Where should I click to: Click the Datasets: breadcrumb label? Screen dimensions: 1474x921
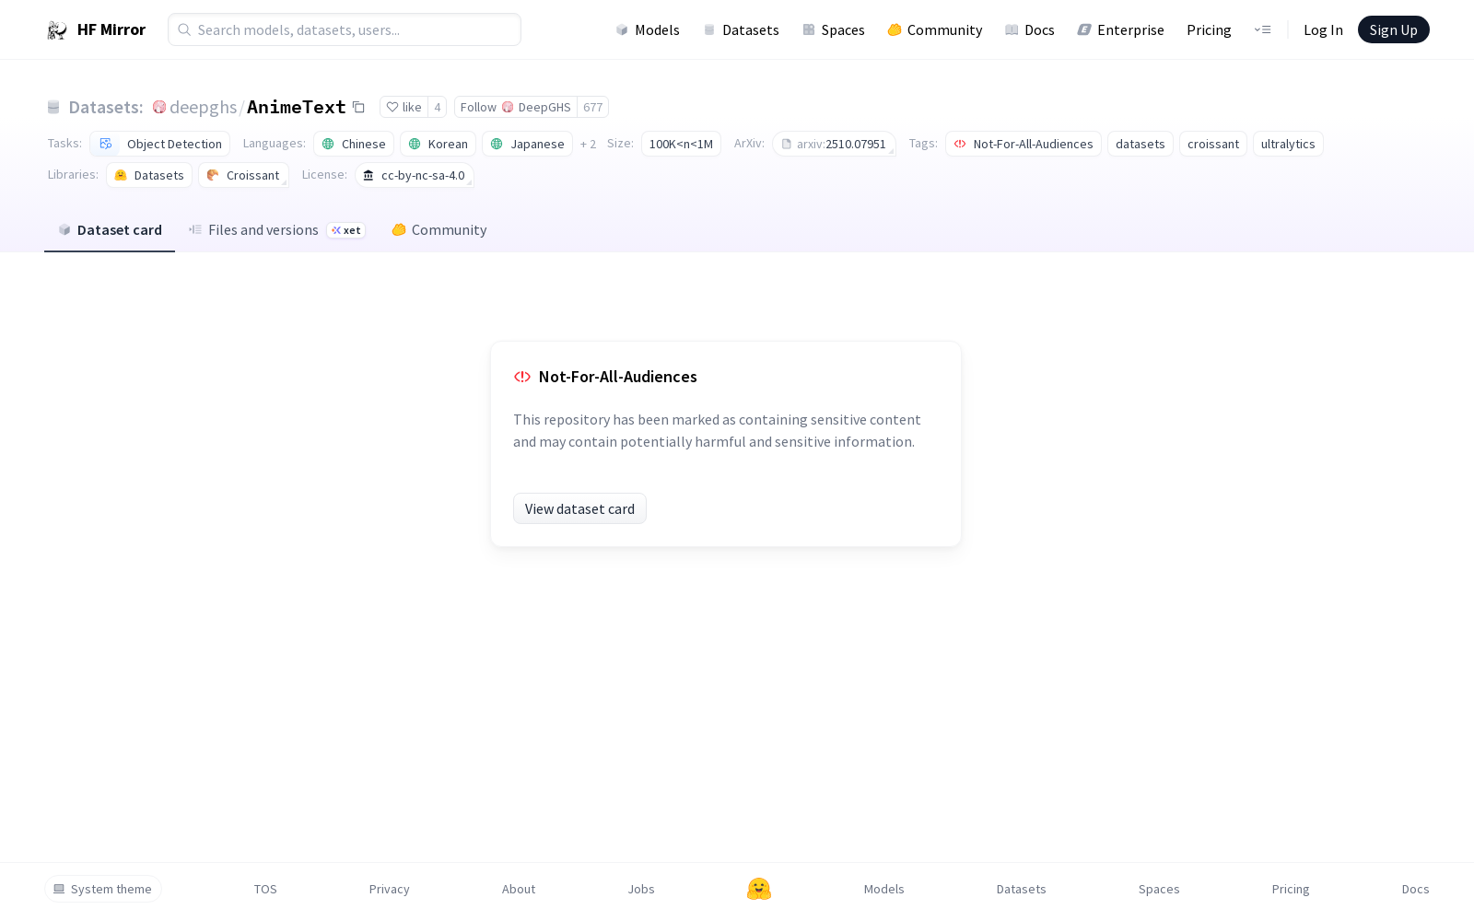pyautogui.click(x=106, y=108)
